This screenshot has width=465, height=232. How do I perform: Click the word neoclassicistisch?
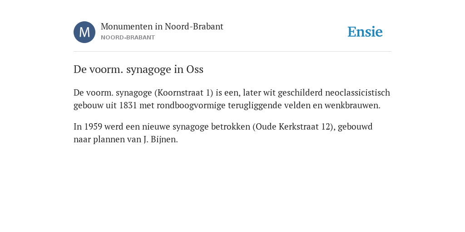(358, 92)
